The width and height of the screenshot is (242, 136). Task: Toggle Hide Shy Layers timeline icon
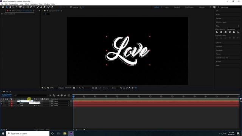[58, 96]
